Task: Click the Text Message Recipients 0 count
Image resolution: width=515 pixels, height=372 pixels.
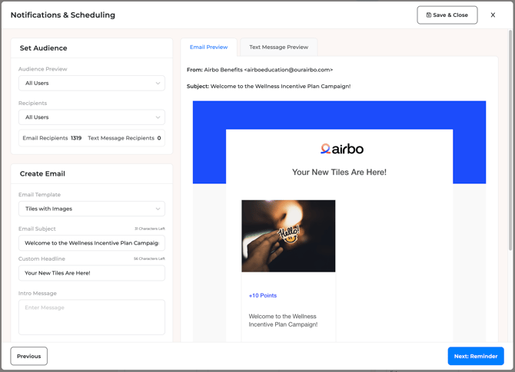Action: (x=125, y=138)
